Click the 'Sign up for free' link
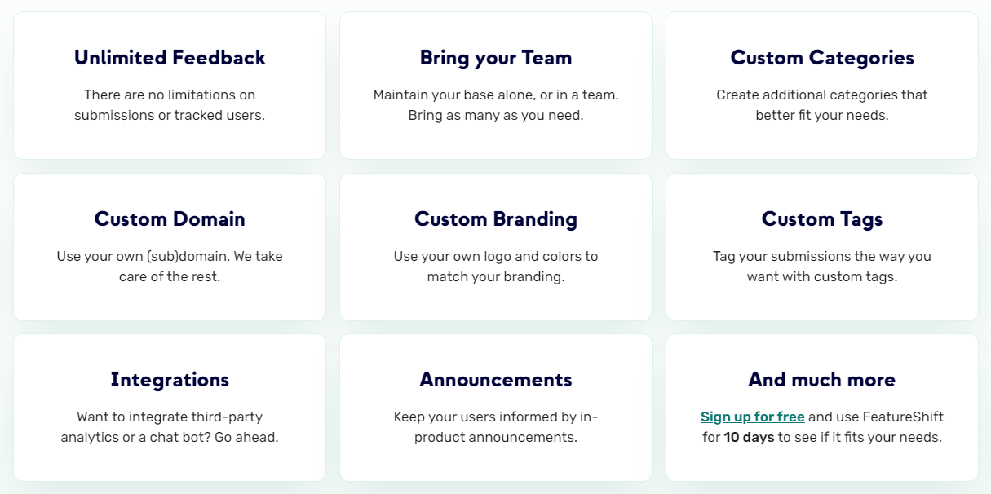This screenshot has width=991, height=494. click(752, 417)
